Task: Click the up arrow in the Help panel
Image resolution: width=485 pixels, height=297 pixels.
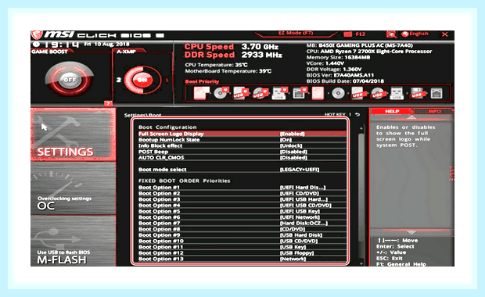Action: (411, 117)
